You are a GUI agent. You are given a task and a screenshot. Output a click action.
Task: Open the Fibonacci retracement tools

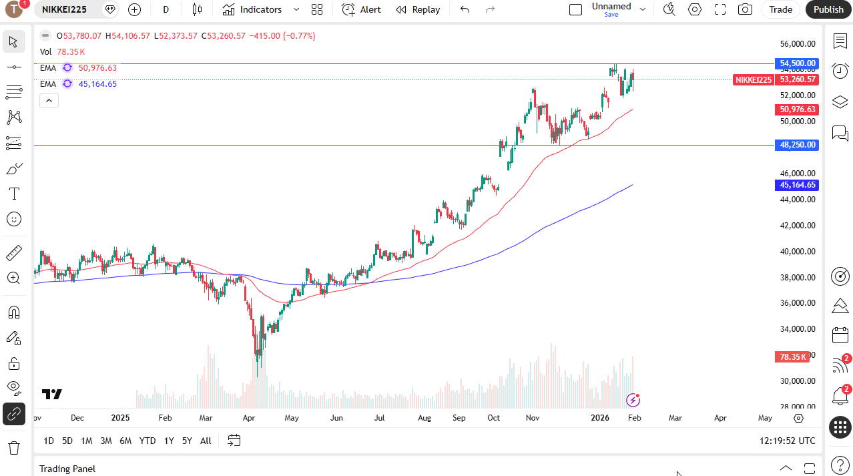click(x=13, y=92)
